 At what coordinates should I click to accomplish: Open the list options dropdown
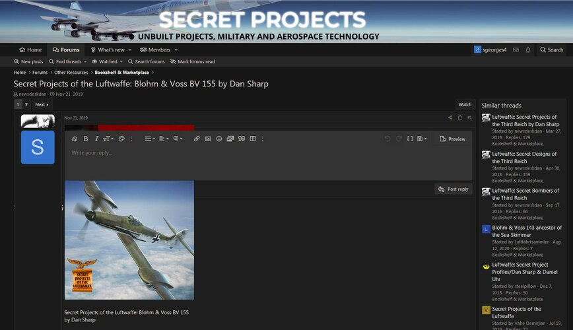149,139
